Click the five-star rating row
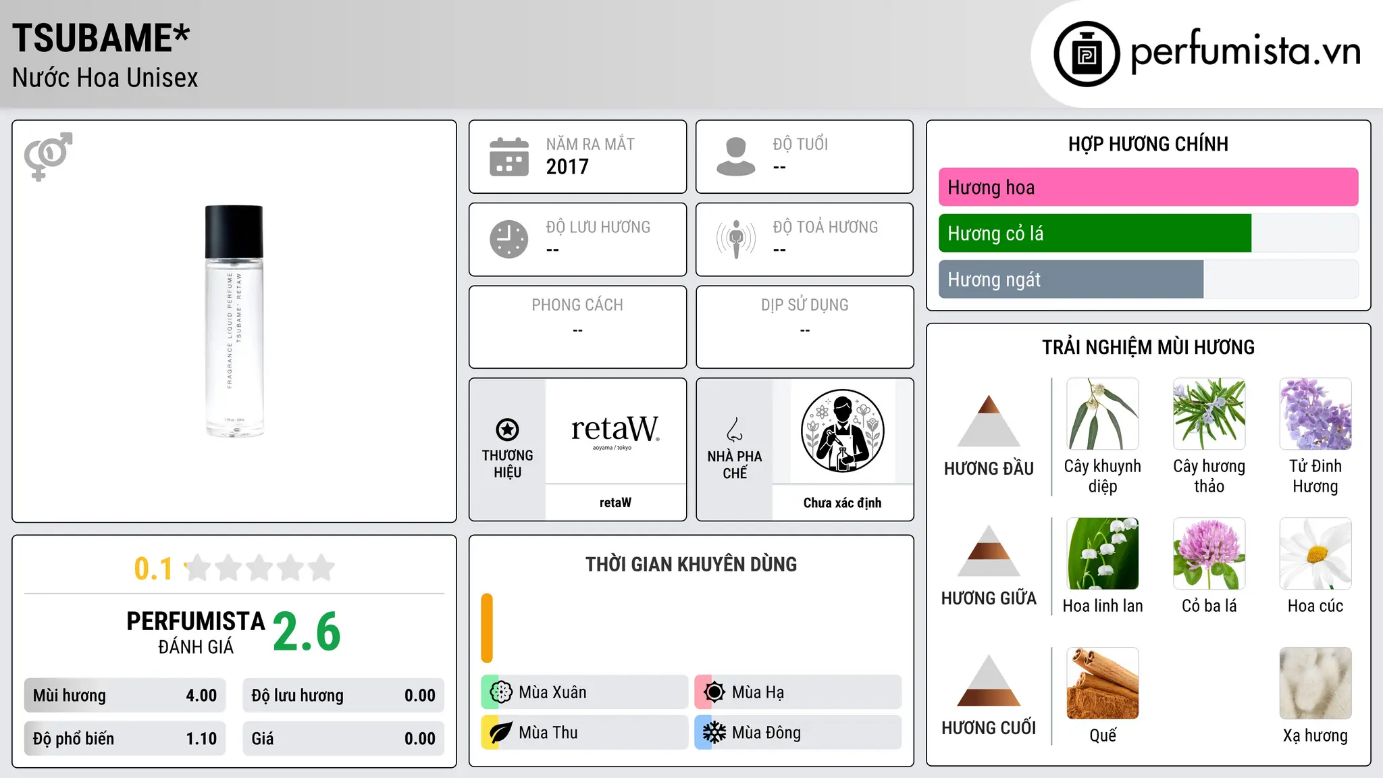 (260, 568)
